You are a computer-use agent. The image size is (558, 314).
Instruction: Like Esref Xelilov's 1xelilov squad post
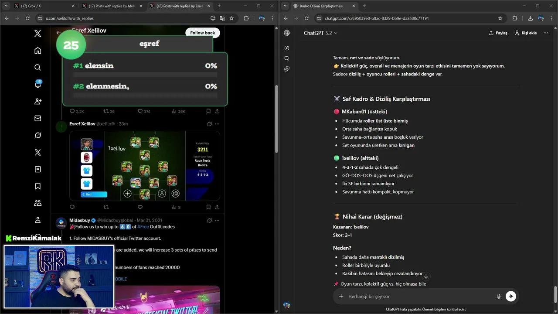(x=140, y=207)
